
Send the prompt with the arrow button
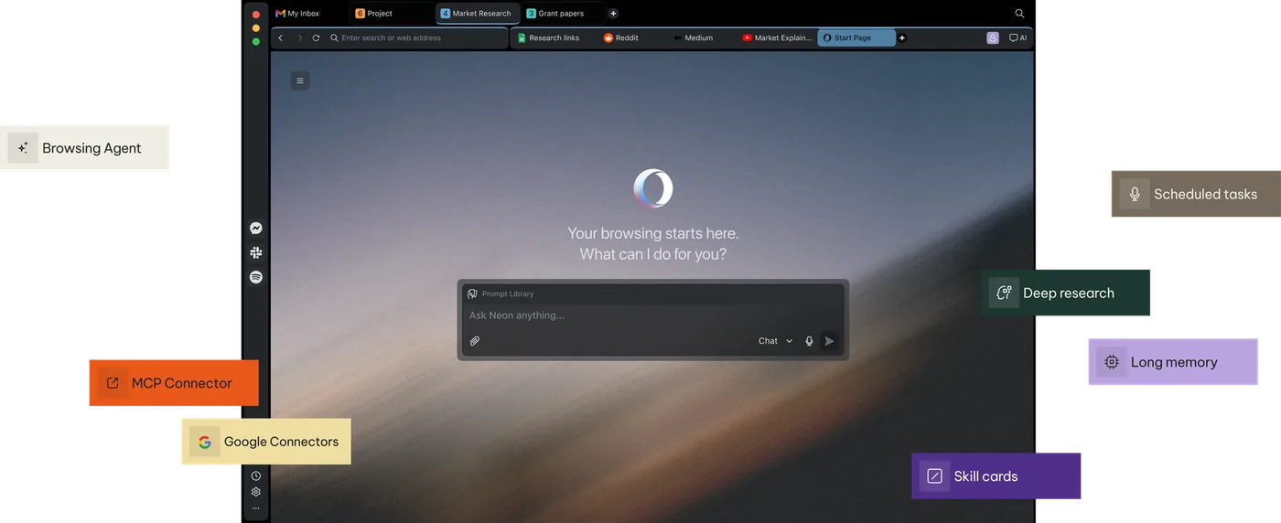829,341
